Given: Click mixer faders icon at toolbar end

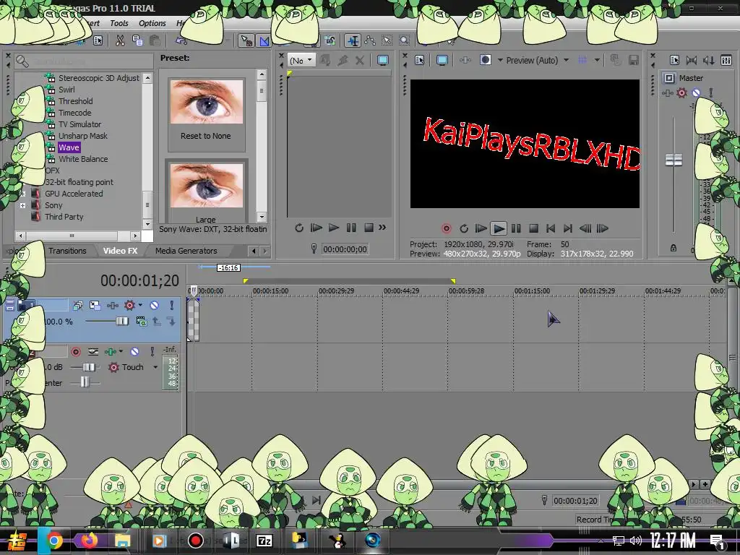Looking at the screenshot, I should pos(726,60).
